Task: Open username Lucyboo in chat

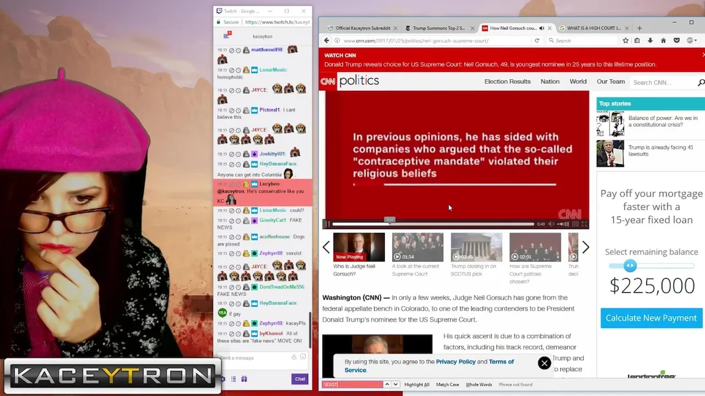Action: click(269, 184)
